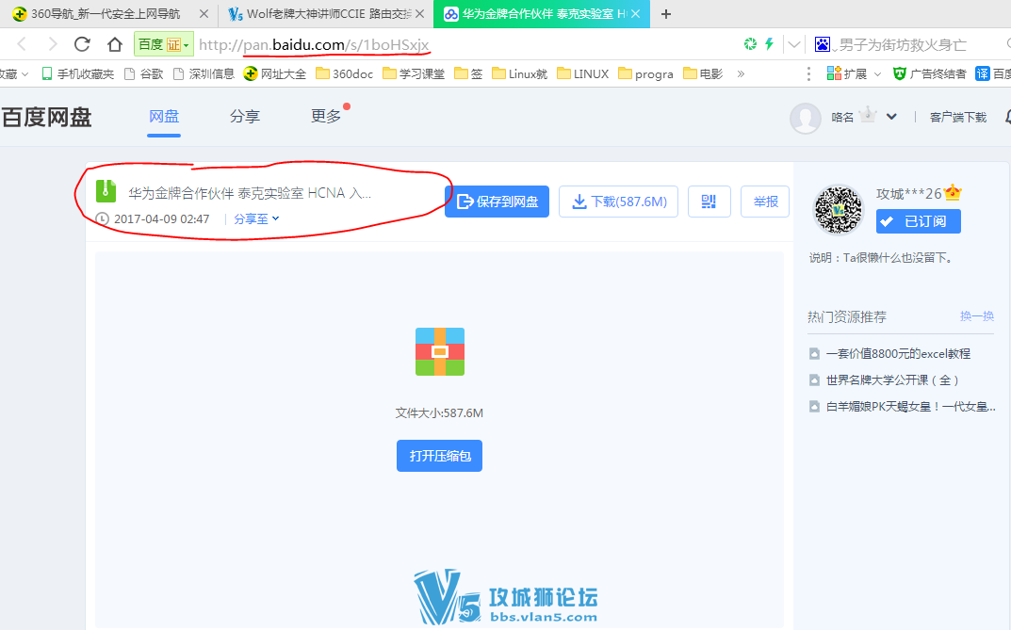Click the QR code button
The width and height of the screenshot is (1011, 630).
(x=709, y=202)
